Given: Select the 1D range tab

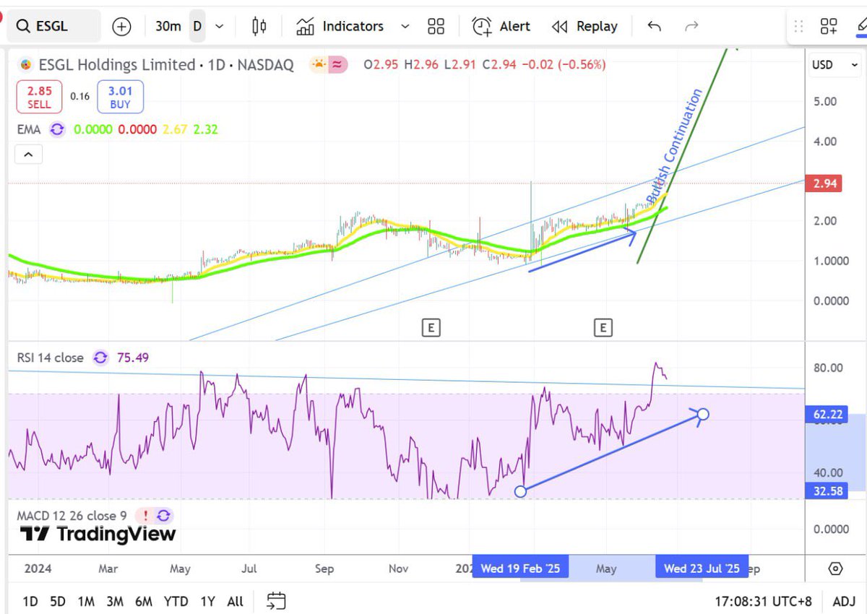Looking at the screenshot, I should (30, 601).
